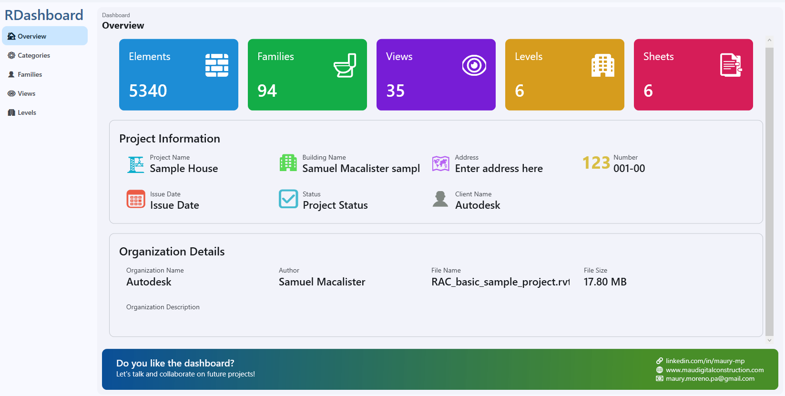Screen dimensions: 785x396
Task: Click the Elements count 5340
Action: click(148, 91)
